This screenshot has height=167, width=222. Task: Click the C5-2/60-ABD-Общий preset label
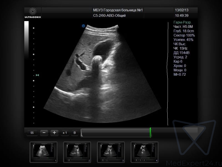click(109, 16)
